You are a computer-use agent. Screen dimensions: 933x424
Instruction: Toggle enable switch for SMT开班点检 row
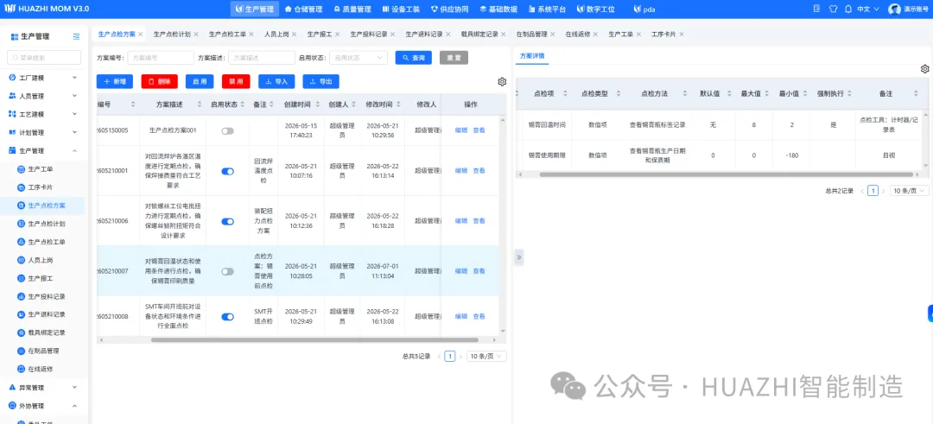coord(227,317)
